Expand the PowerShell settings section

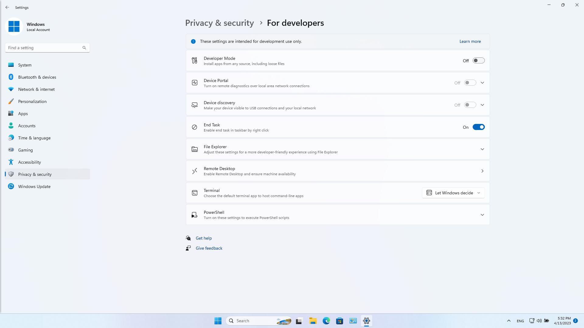pyautogui.click(x=482, y=215)
